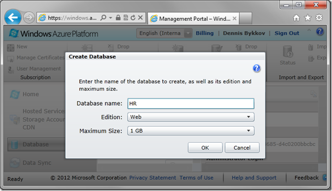Viewport: 332px width, 191px height.
Task: Open the Help and Support link
Action: (254, 178)
